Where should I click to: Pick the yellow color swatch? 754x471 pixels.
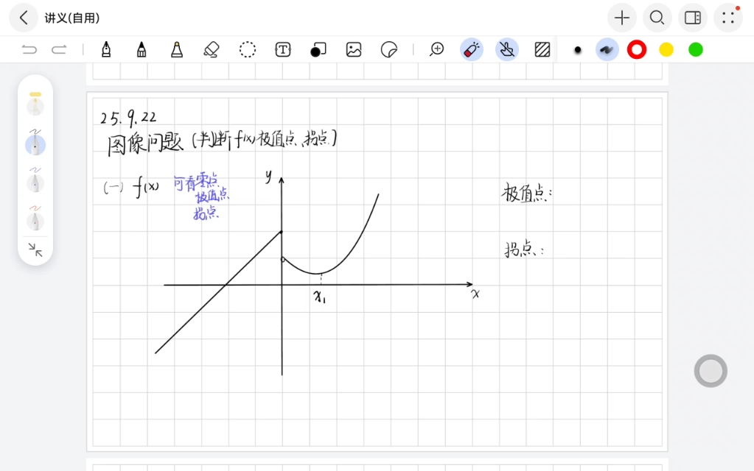666,49
